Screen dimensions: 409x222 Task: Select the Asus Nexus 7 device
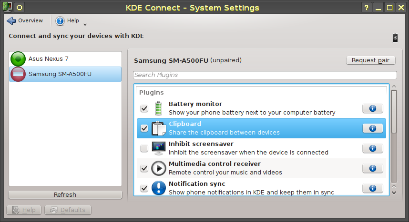pos(65,59)
